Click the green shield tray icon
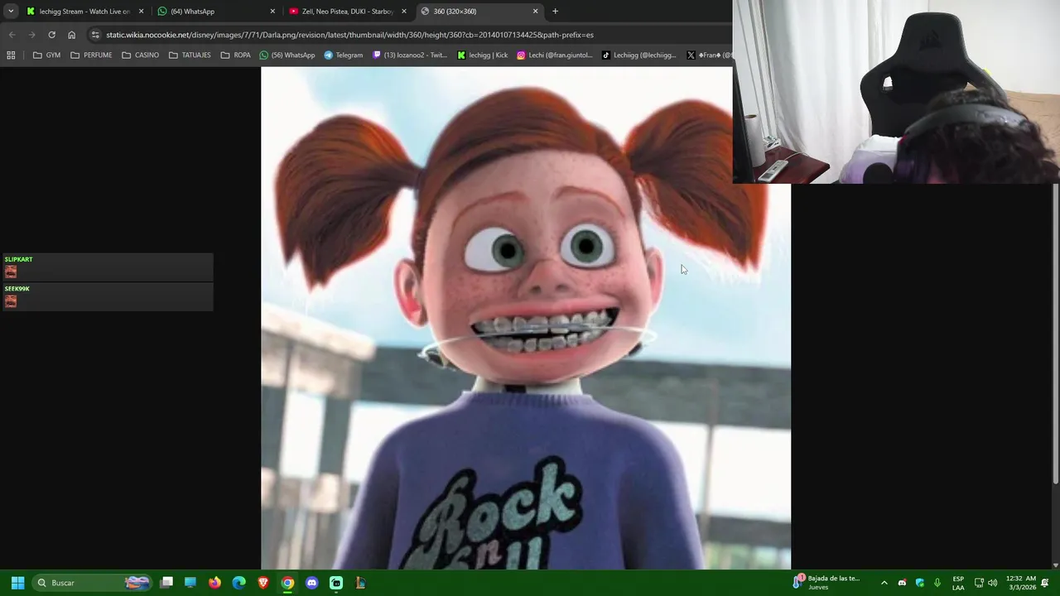1060x596 pixels. point(919,583)
